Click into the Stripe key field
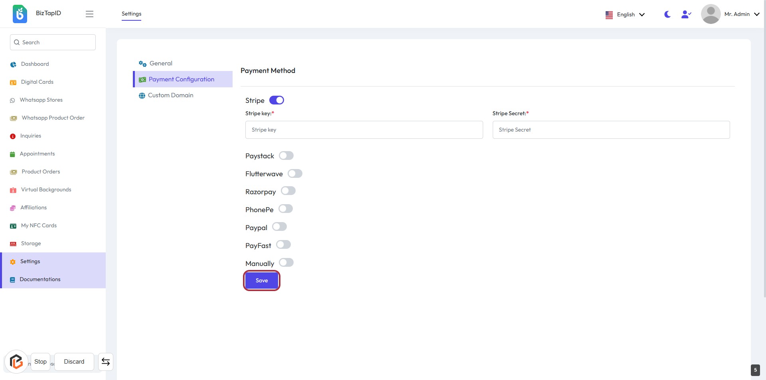Screen dimensions: 766x380 (364, 130)
